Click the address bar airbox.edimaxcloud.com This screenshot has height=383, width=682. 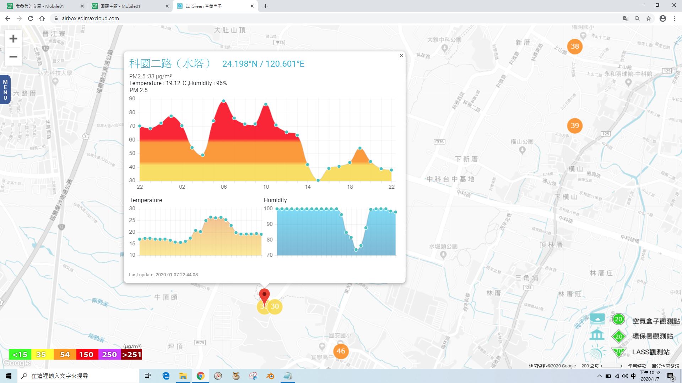(x=90, y=18)
